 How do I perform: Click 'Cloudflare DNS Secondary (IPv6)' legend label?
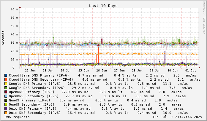click(x=41, y=79)
